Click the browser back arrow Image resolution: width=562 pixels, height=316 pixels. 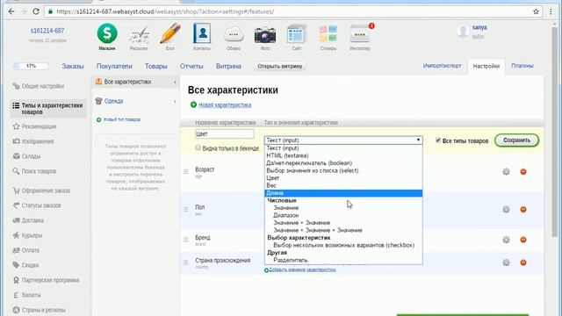pos(11,11)
